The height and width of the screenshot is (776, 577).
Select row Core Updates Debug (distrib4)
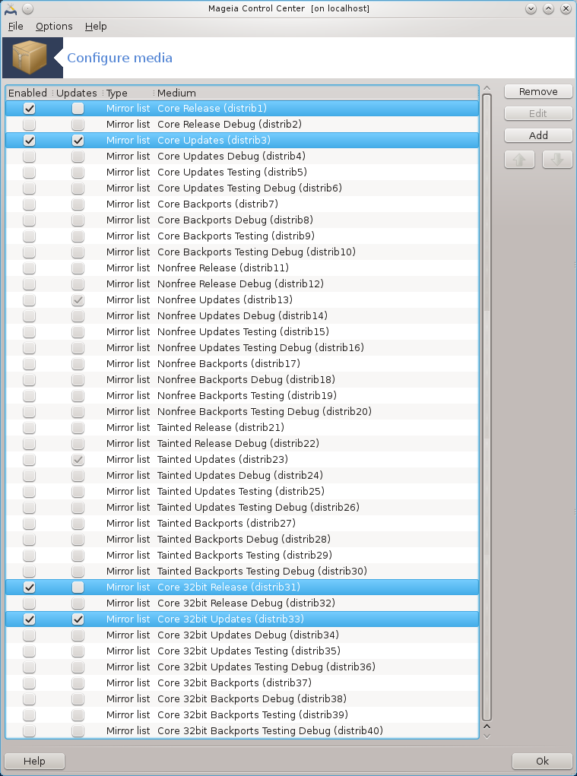tap(242, 157)
